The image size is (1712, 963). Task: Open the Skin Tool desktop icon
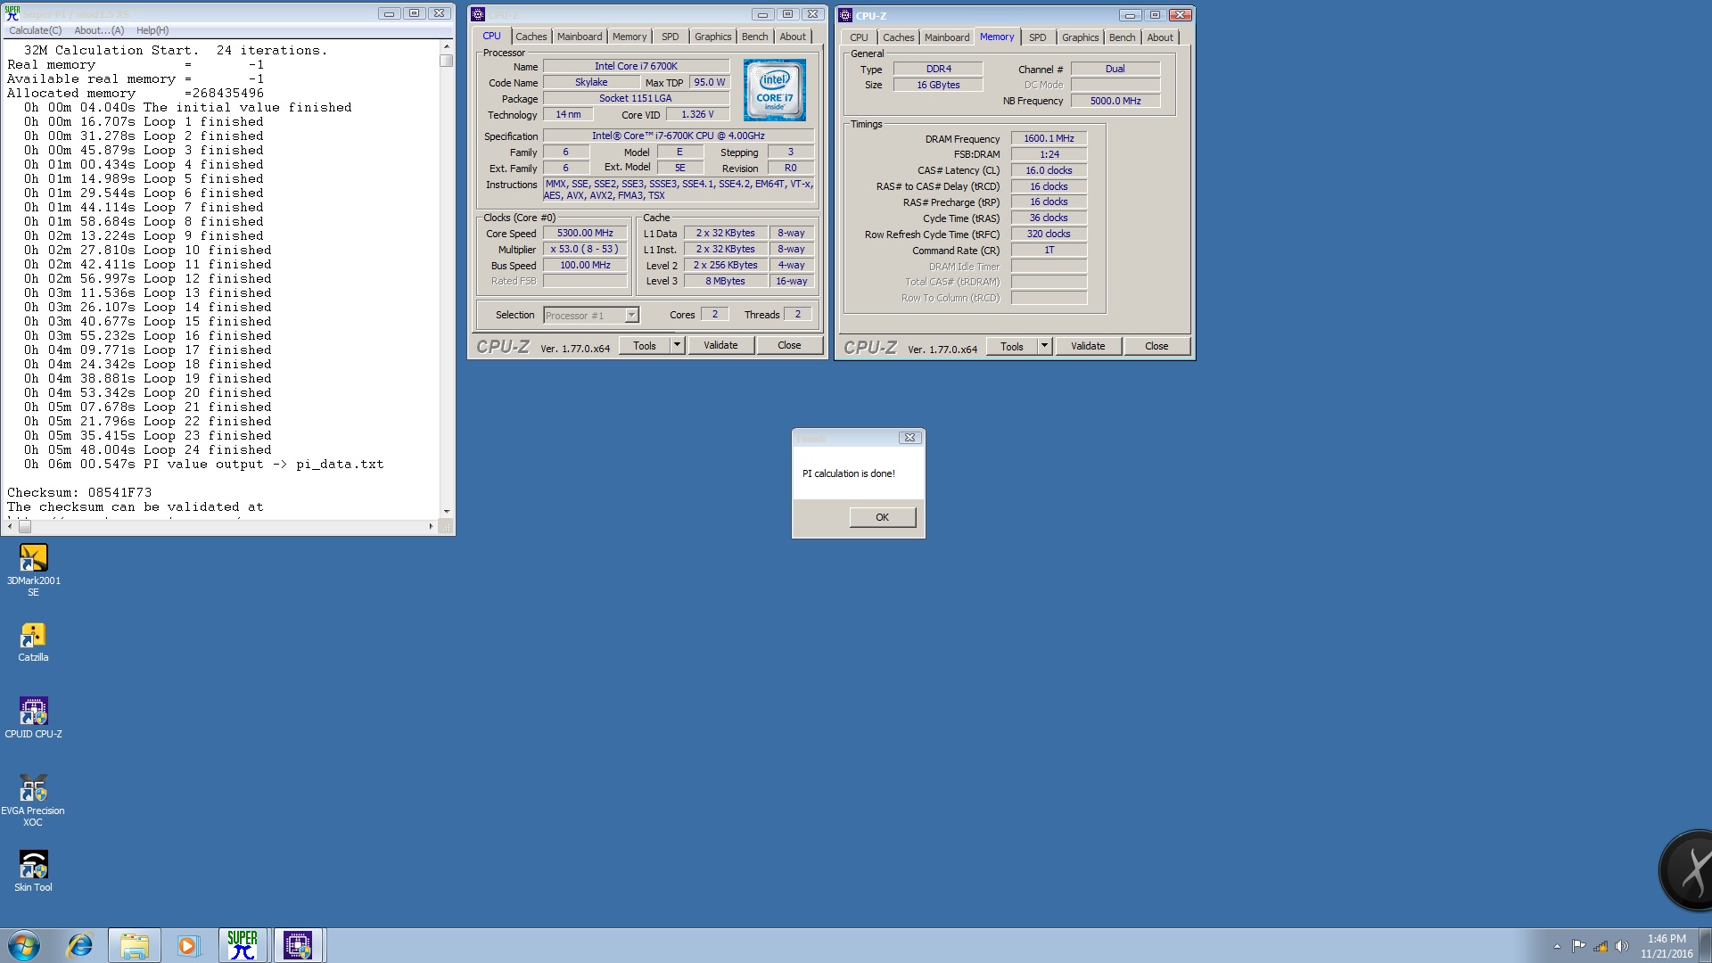pos(33,870)
